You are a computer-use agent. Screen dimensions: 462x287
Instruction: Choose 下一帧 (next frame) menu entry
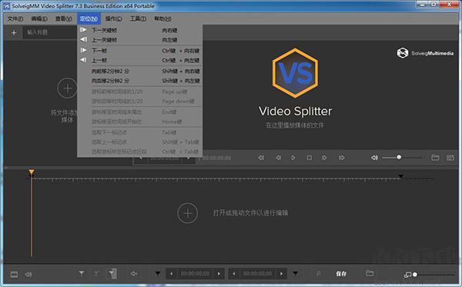click(x=140, y=51)
